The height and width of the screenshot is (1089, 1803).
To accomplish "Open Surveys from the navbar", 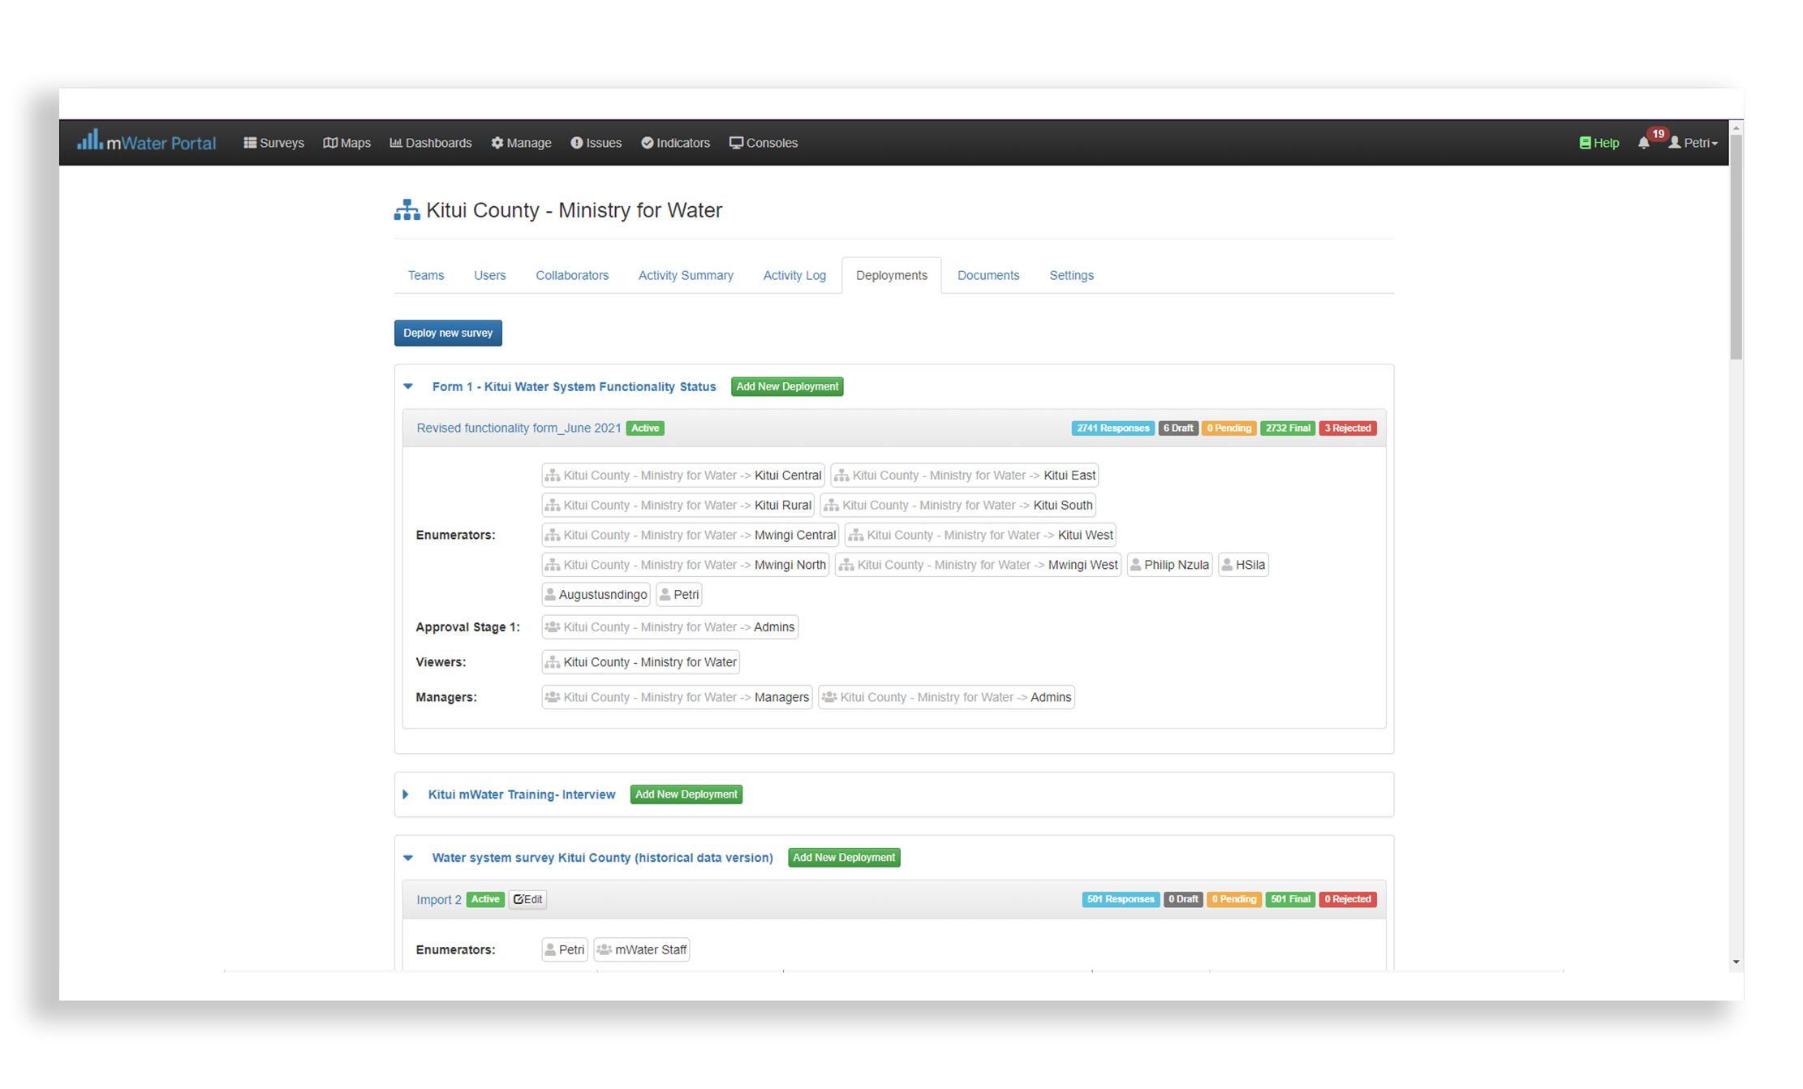I will (273, 143).
